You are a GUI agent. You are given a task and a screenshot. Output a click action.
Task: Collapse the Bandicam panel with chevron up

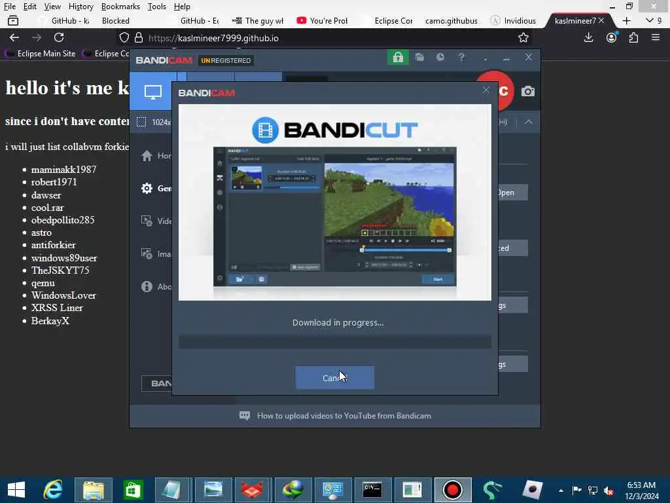click(x=529, y=122)
